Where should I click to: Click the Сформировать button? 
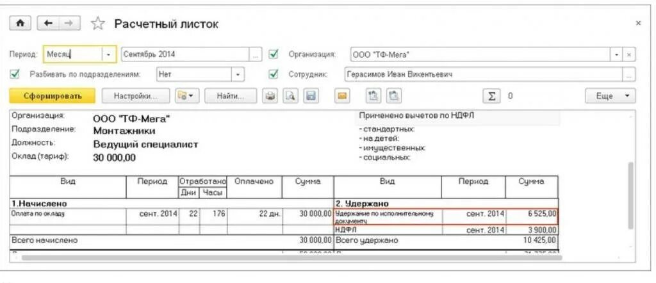coord(53,96)
